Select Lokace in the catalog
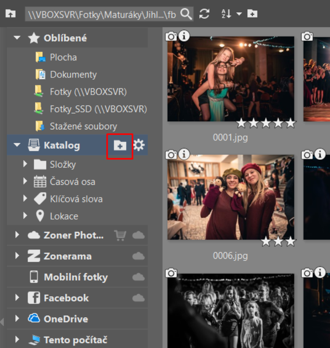This screenshot has width=330, height=348. [64, 216]
